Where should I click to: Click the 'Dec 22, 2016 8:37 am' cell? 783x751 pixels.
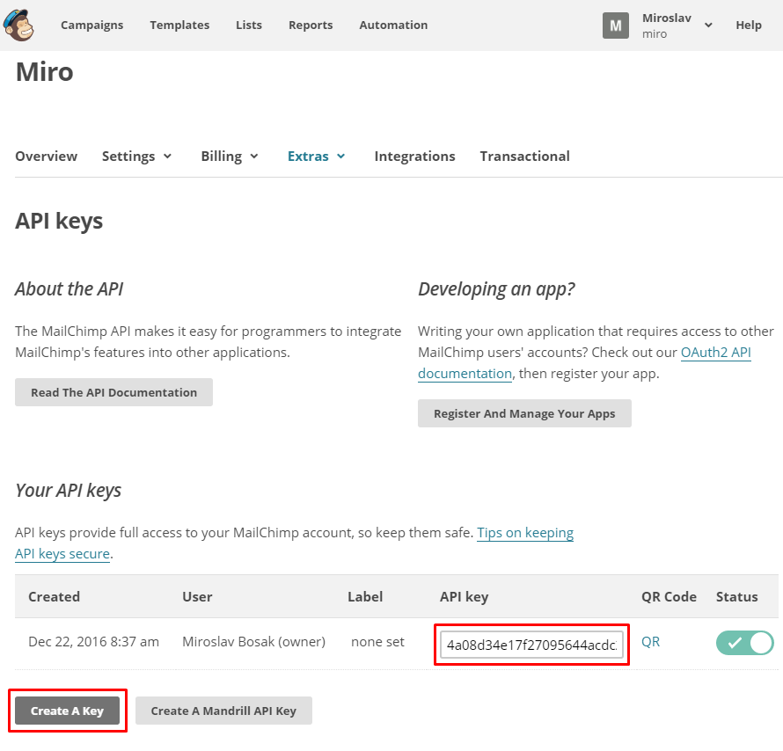click(x=94, y=642)
